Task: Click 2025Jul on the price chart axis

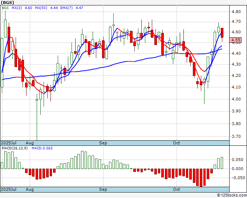Action: pyautogui.click(x=9, y=143)
